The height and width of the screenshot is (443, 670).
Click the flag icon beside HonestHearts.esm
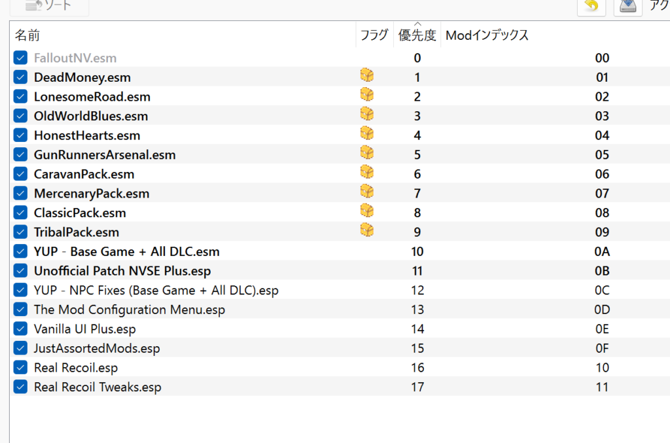[x=367, y=134]
